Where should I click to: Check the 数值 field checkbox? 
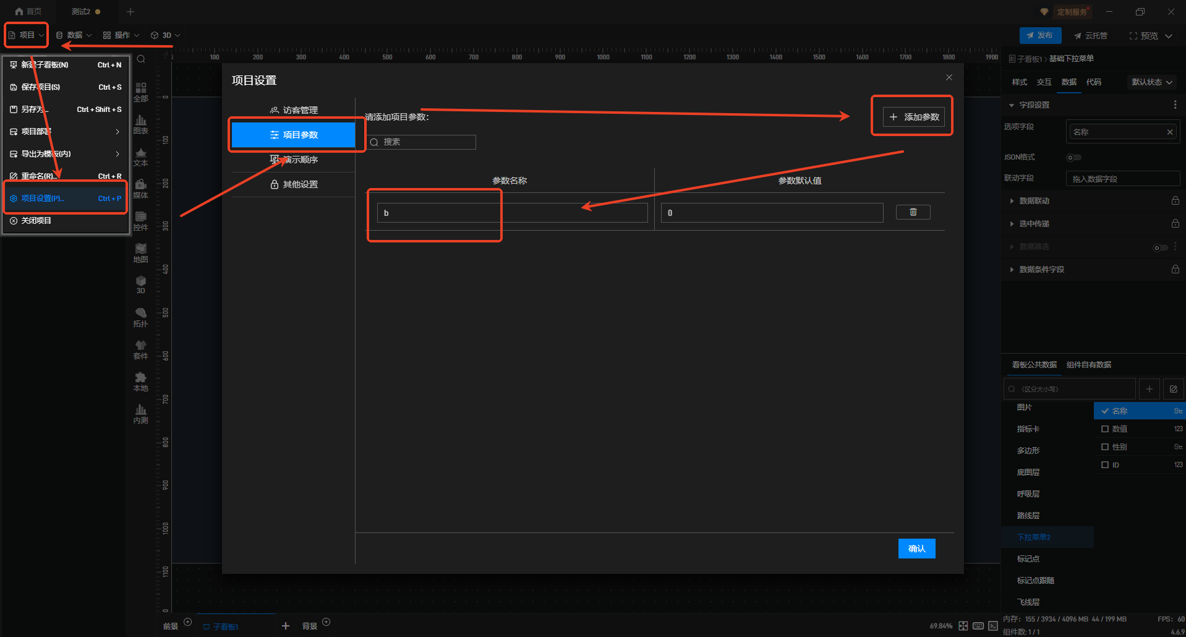[x=1105, y=429]
